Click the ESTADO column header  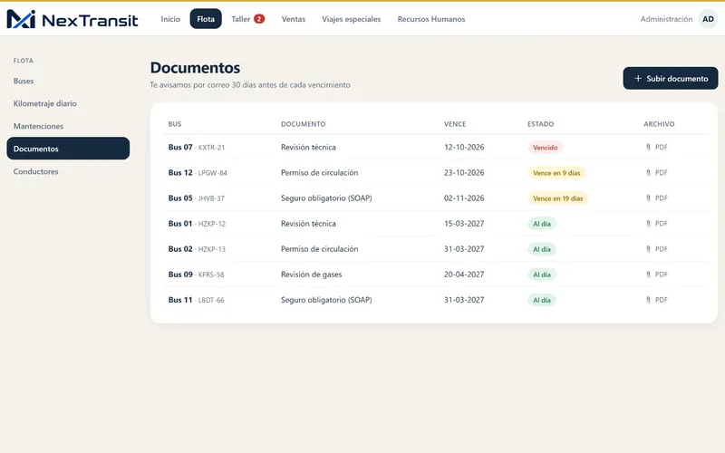click(x=540, y=124)
